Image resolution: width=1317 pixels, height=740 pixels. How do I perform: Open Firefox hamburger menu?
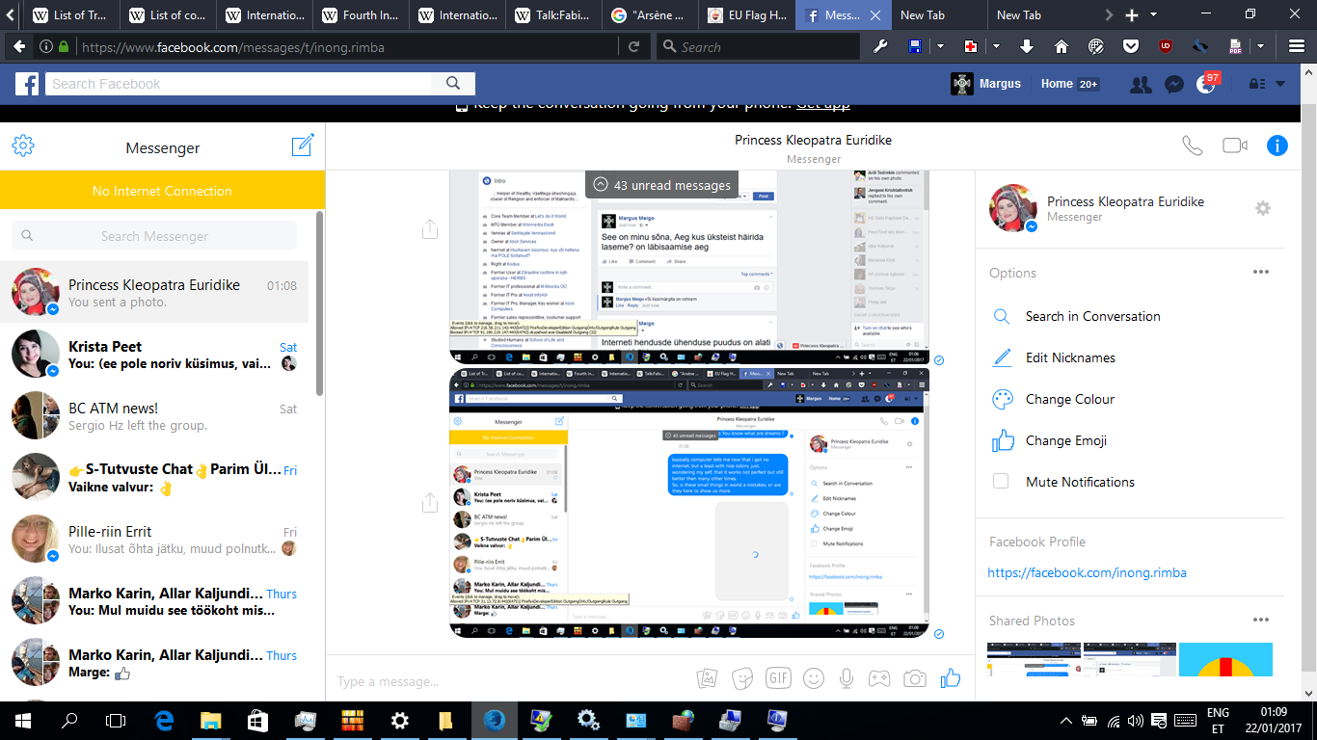click(1298, 46)
